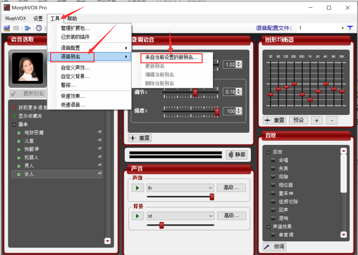Open the 帮助 menu
358x255 pixels.
click(72, 18)
